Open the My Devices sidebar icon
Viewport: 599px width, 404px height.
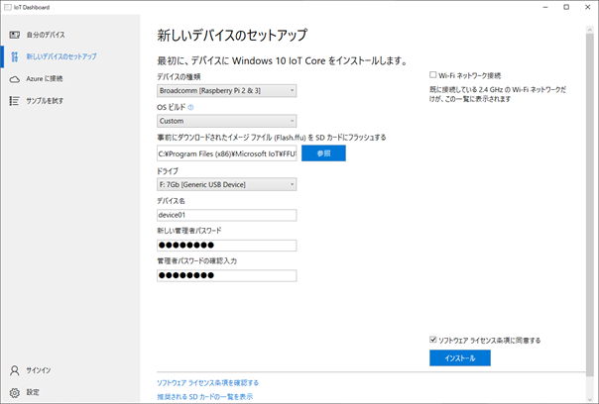click(x=15, y=35)
